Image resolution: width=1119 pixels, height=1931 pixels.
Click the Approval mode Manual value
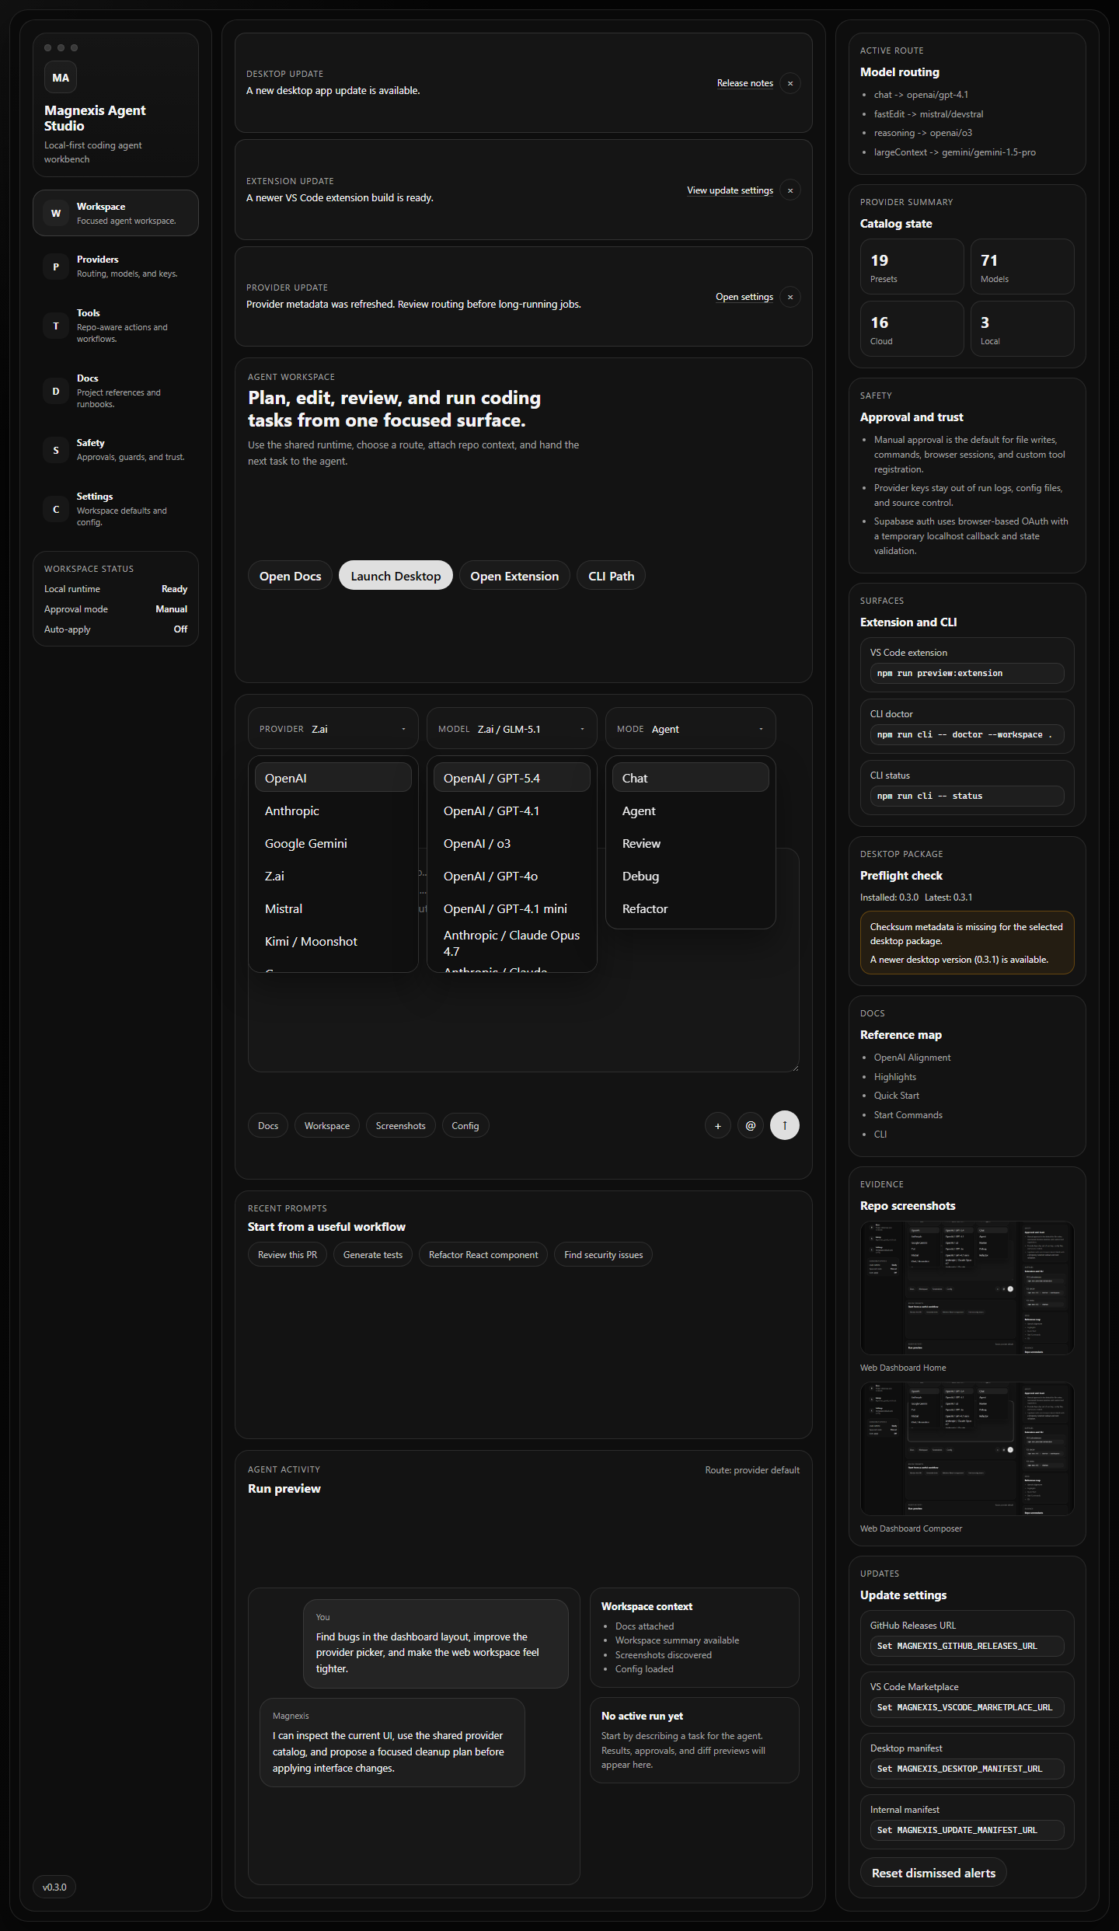point(171,609)
